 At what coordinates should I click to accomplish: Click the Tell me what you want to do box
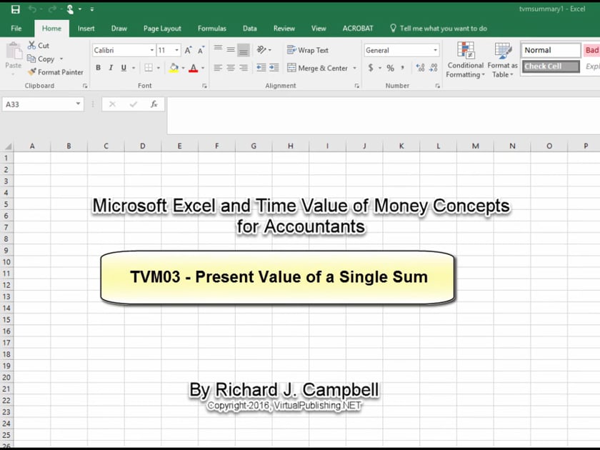point(439,29)
